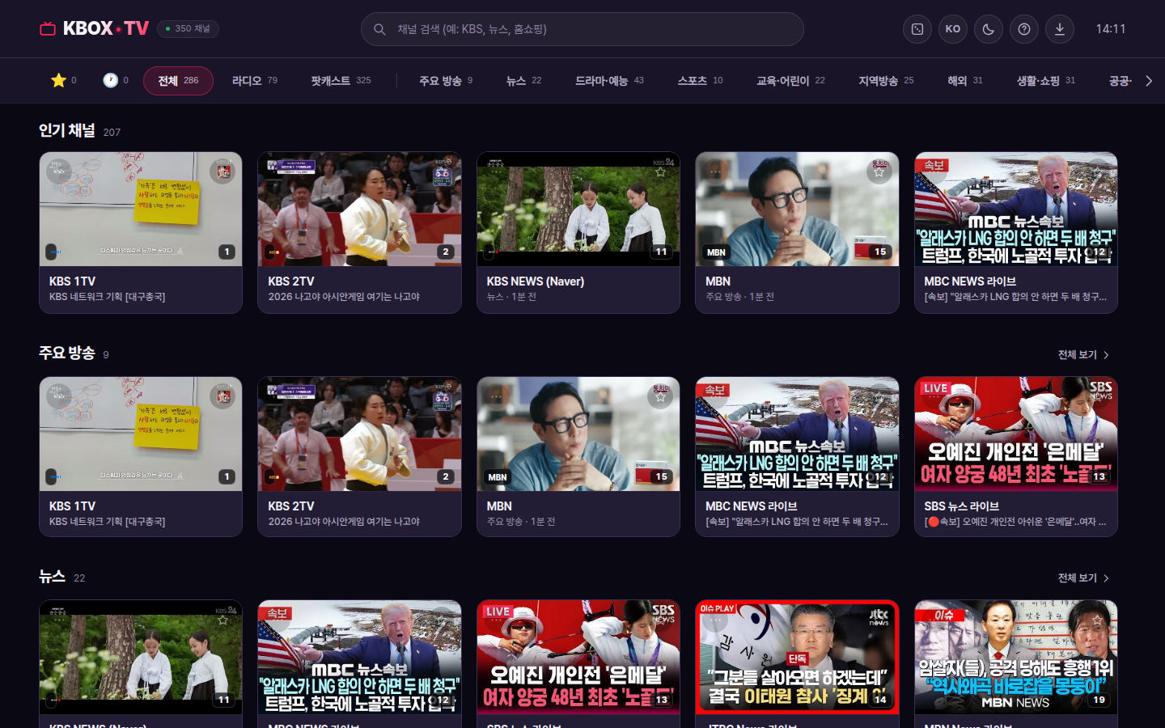Select the 주요 방송 9 category tab
Screen dimensions: 1165x728
click(446, 81)
